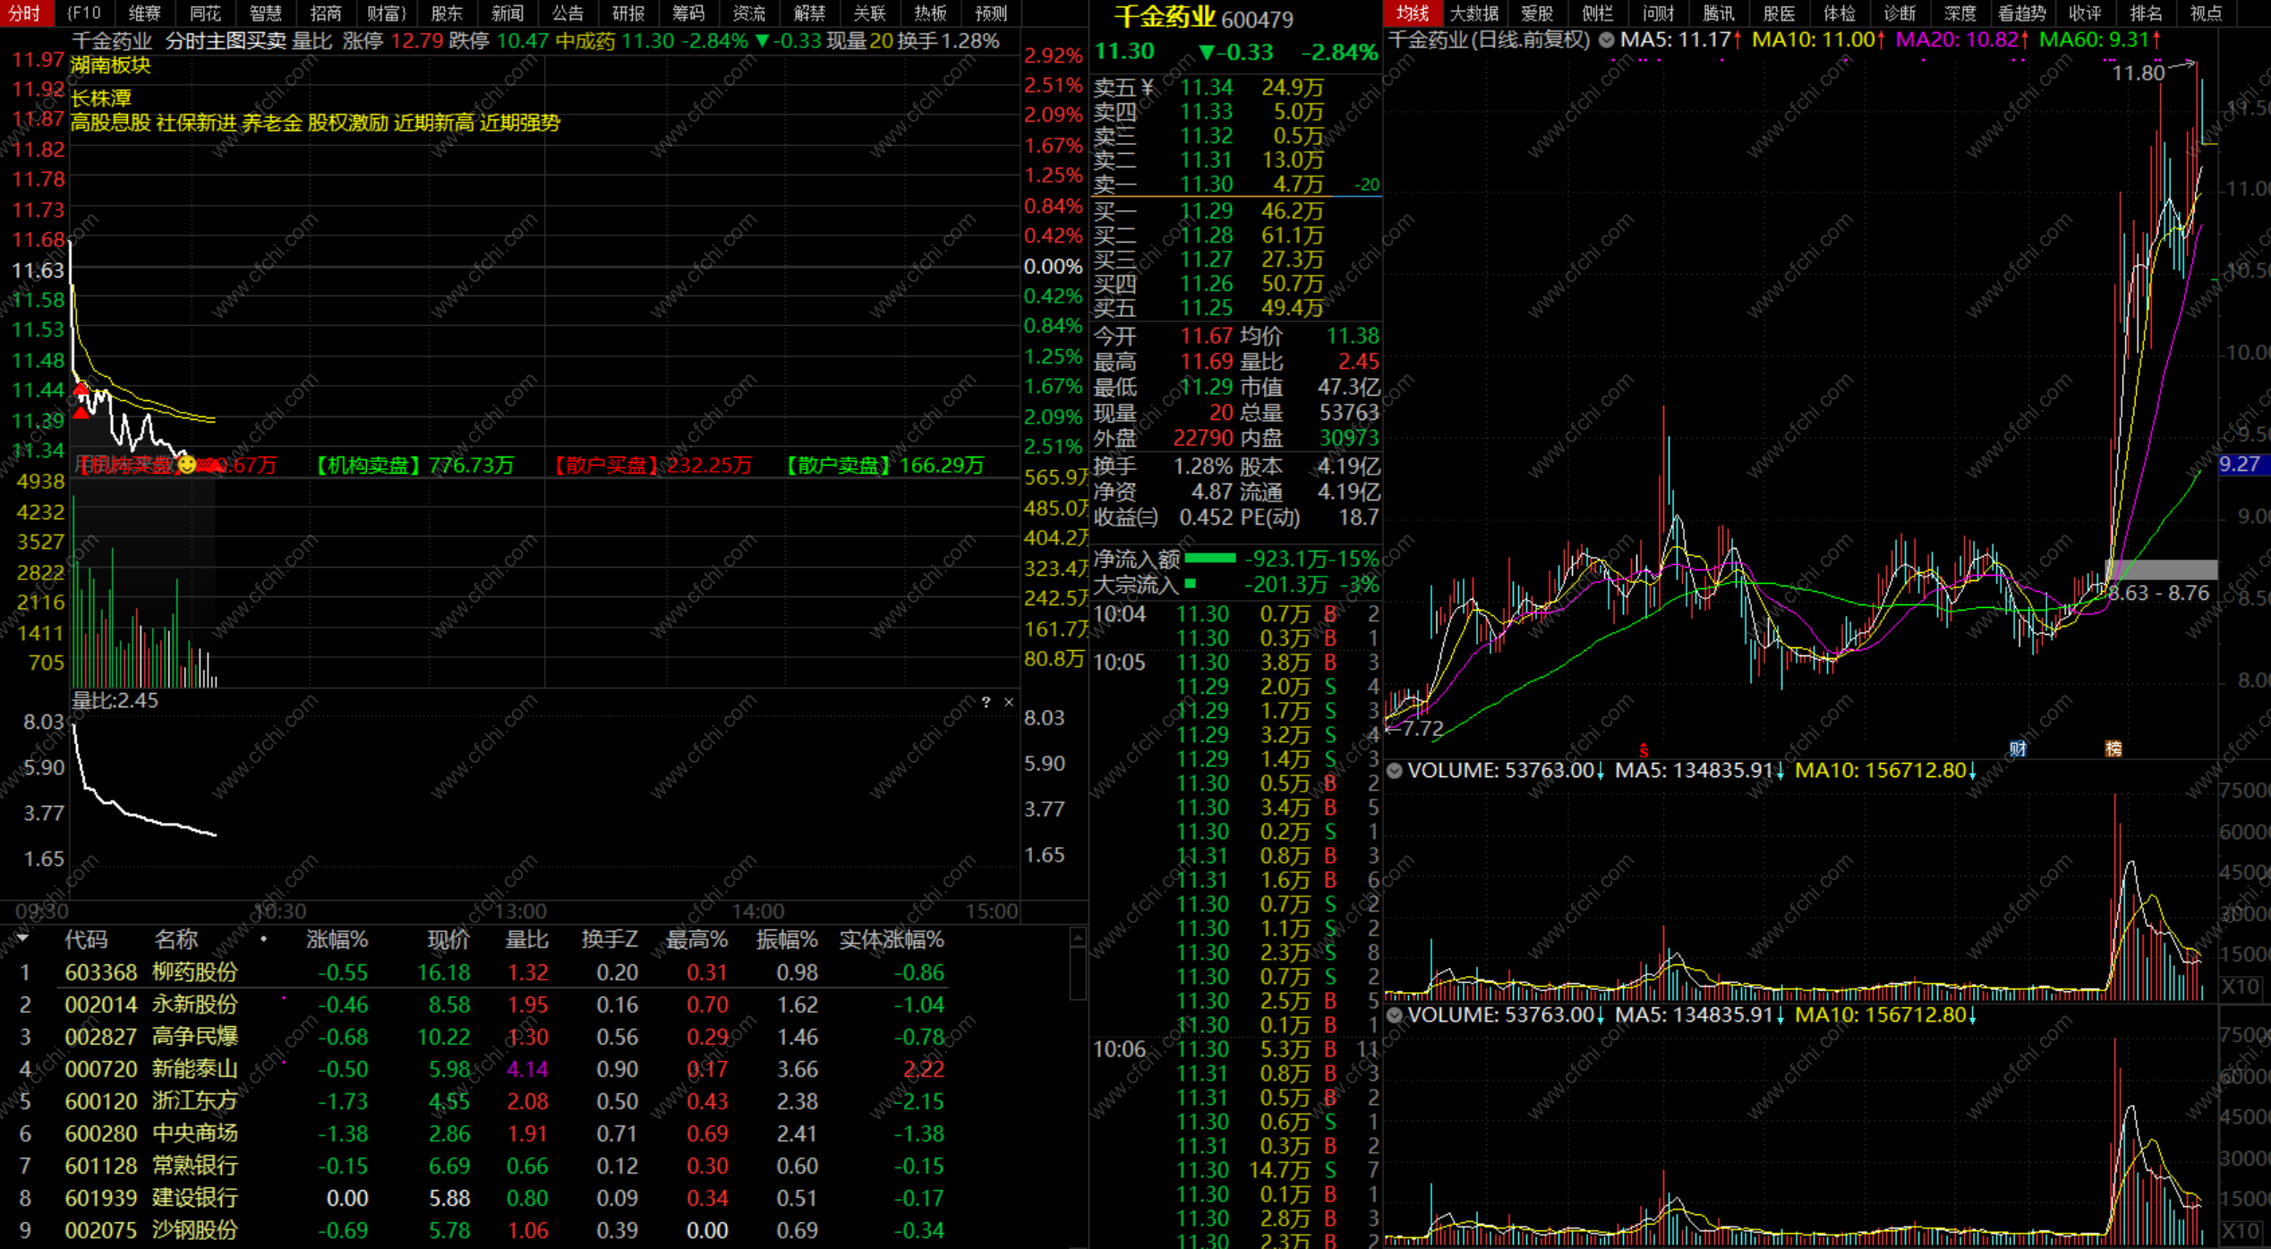
Task: Click the 近期新高 concept tag
Action: pos(433,123)
